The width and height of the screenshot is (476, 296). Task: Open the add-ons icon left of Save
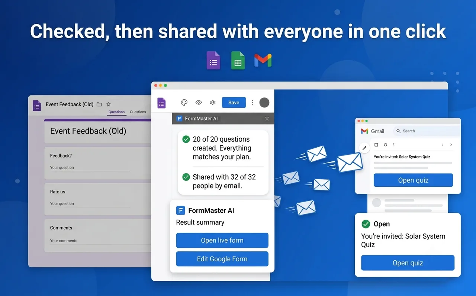(213, 103)
